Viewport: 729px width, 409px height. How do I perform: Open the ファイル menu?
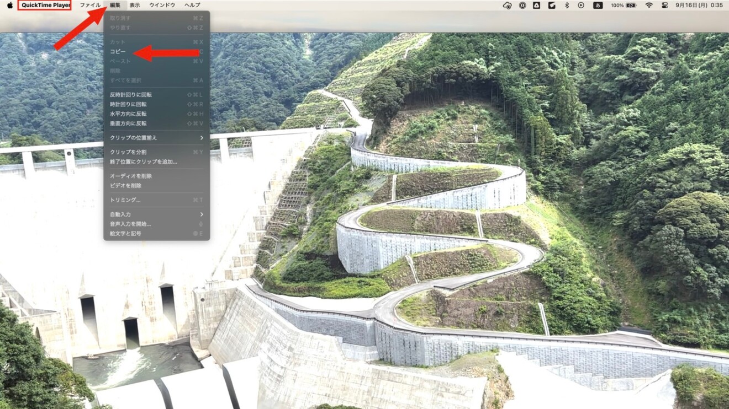(90, 6)
